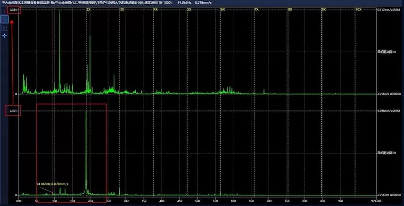This screenshot has height=206, width=404.
Task: Click the bar spectrum chart icon
Action: pyautogui.click(x=5, y=27)
